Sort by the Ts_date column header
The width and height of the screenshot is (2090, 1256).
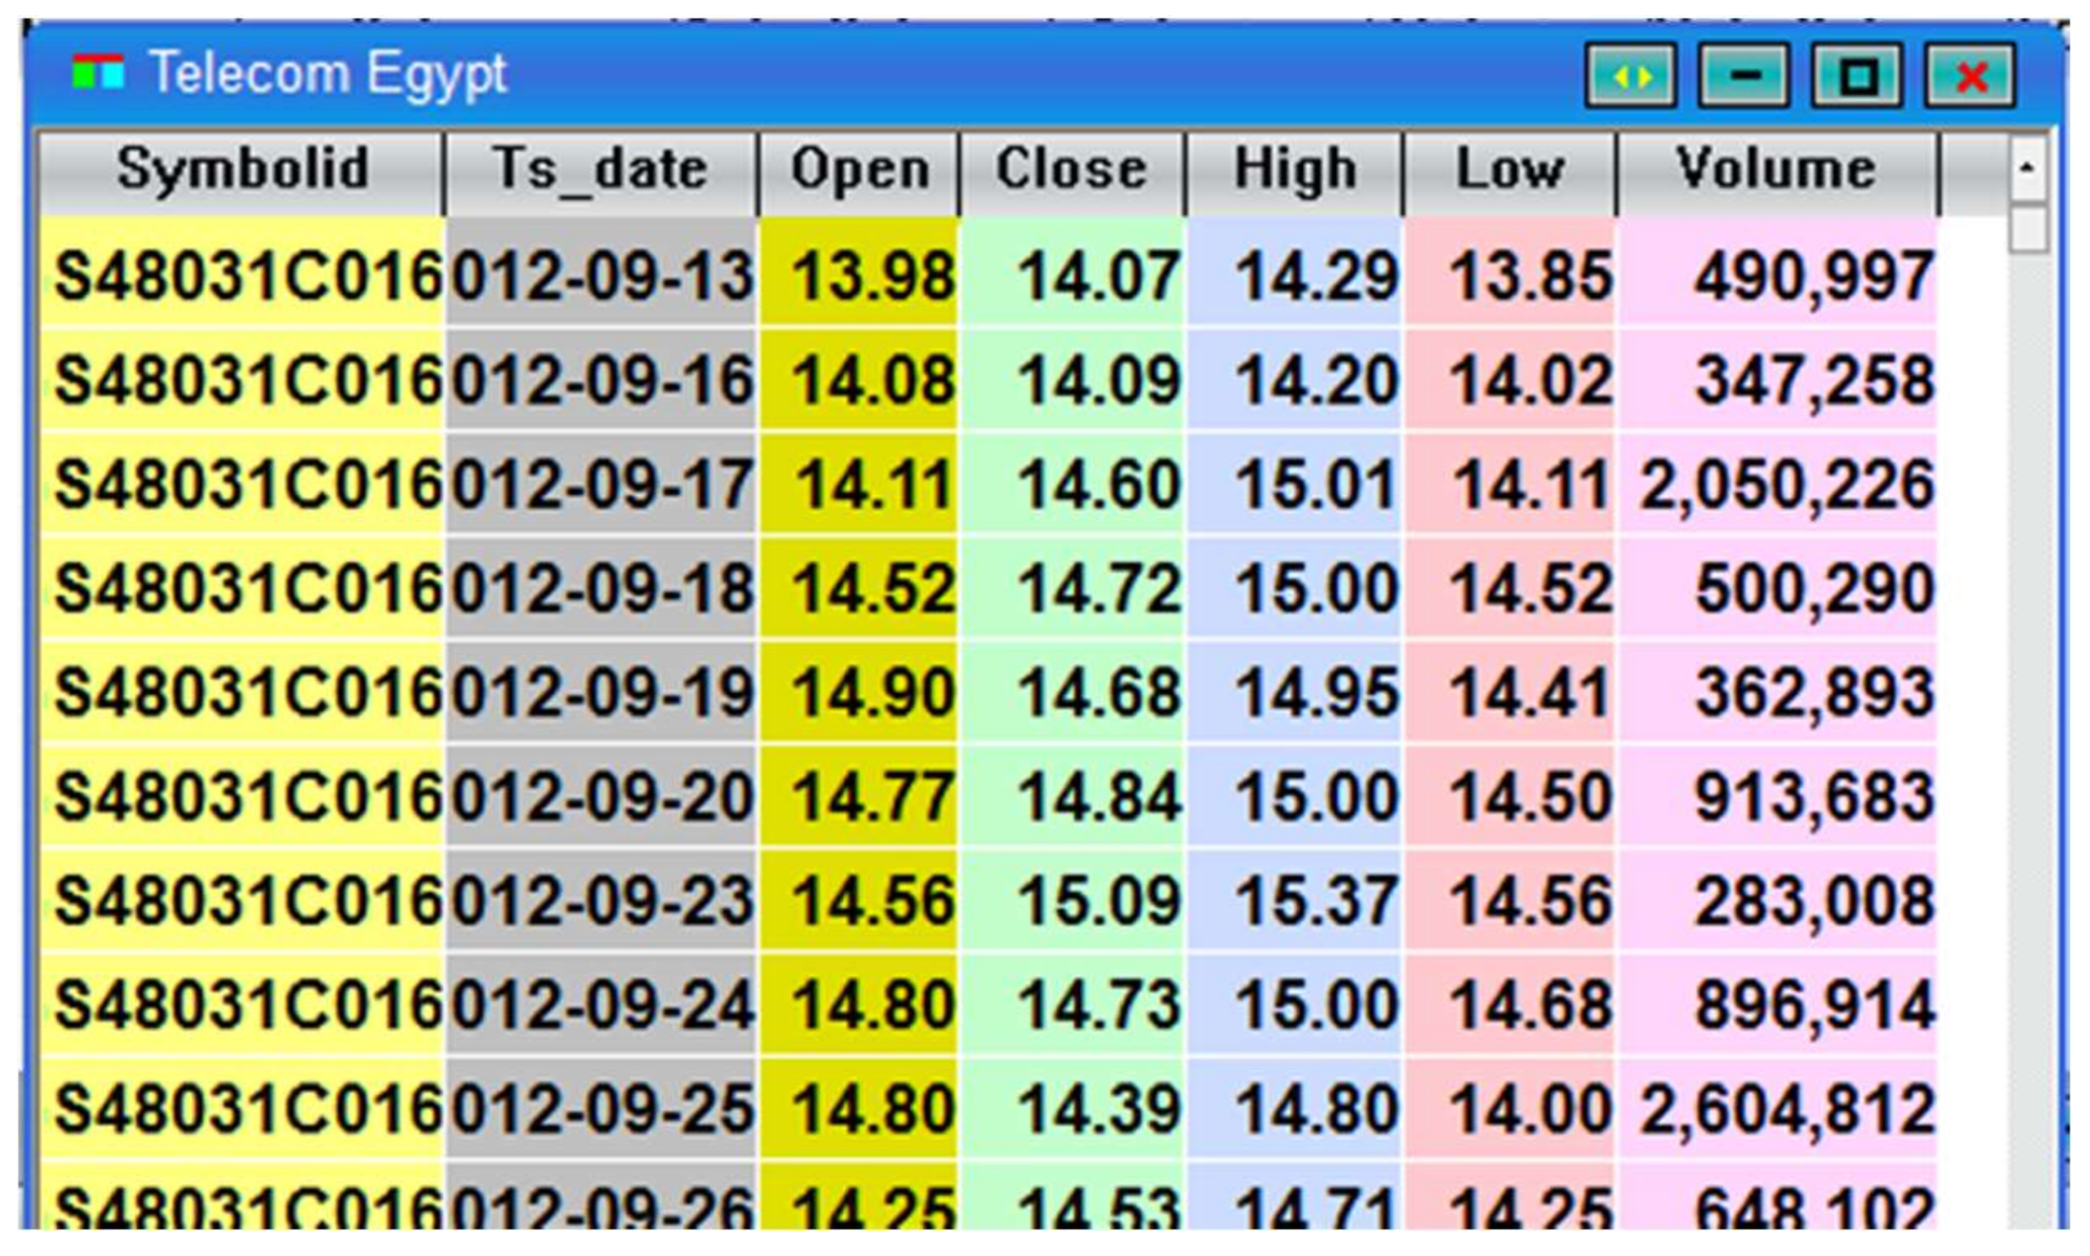tap(598, 167)
